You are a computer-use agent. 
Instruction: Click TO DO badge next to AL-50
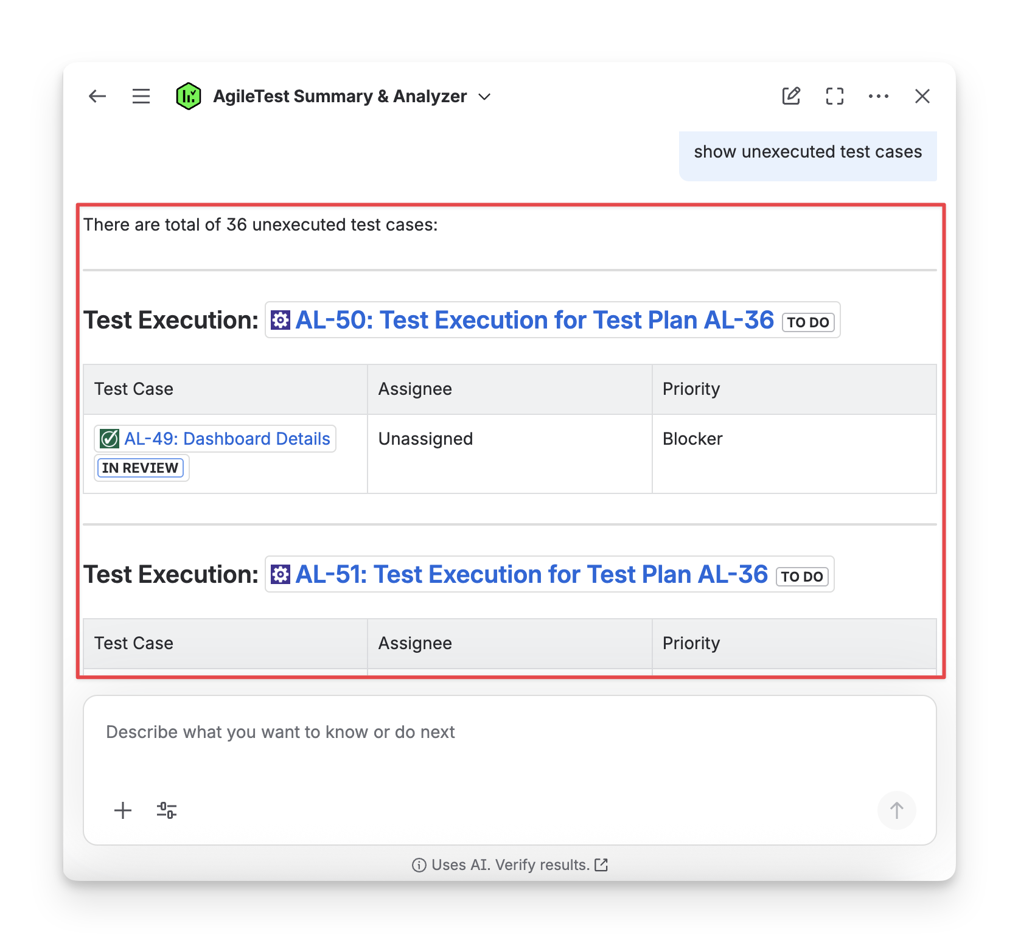click(x=808, y=322)
